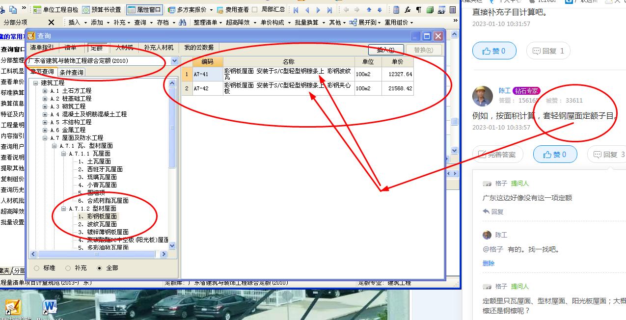Open the yellow pencil shortcut on desktop
This screenshot has height=320, width=626.
point(13,307)
